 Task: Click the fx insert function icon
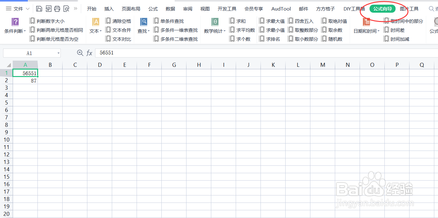pyautogui.click(x=89, y=53)
